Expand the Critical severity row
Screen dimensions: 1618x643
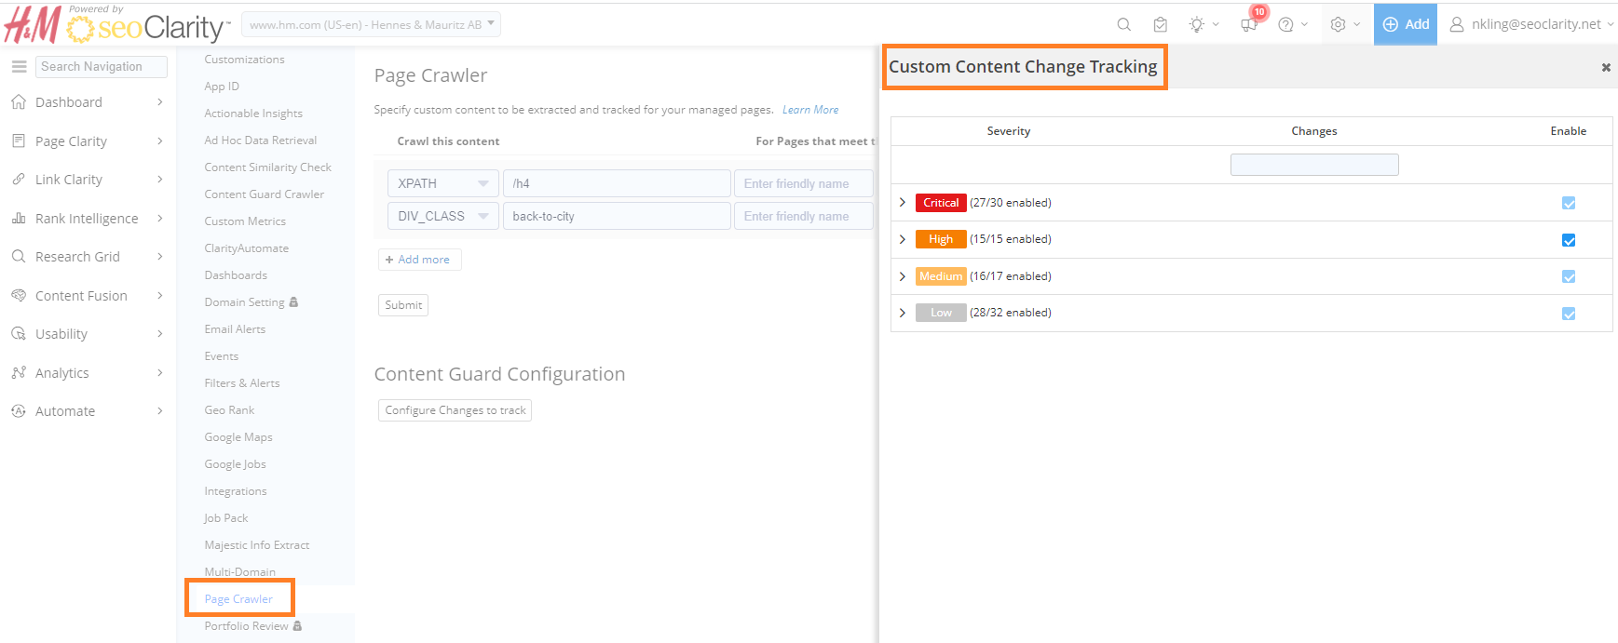(902, 203)
